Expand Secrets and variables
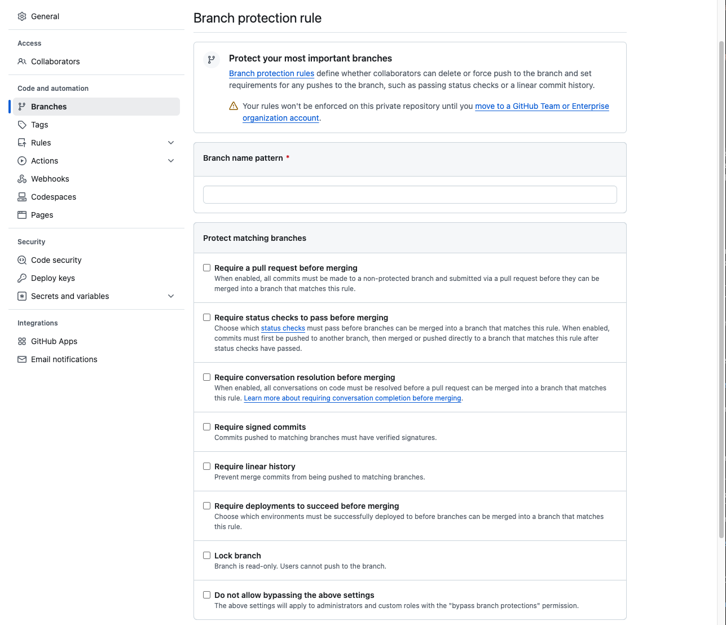This screenshot has width=726, height=625. click(x=170, y=296)
